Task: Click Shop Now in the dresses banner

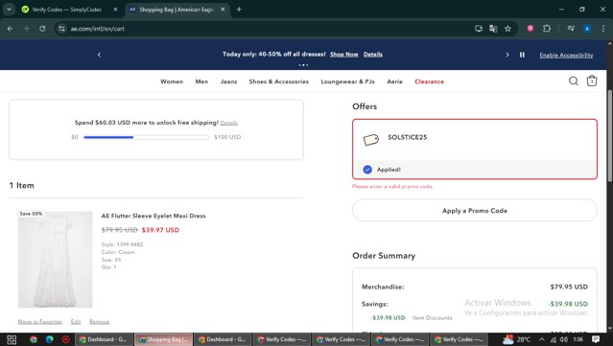Action: click(344, 55)
